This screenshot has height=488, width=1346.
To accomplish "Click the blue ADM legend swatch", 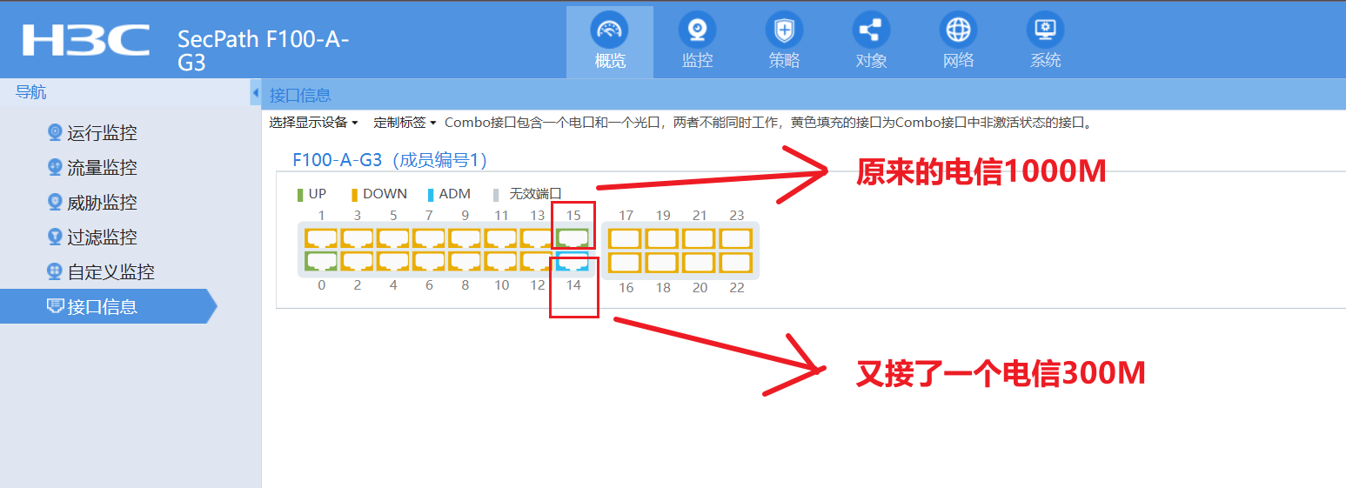I will click(x=431, y=194).
